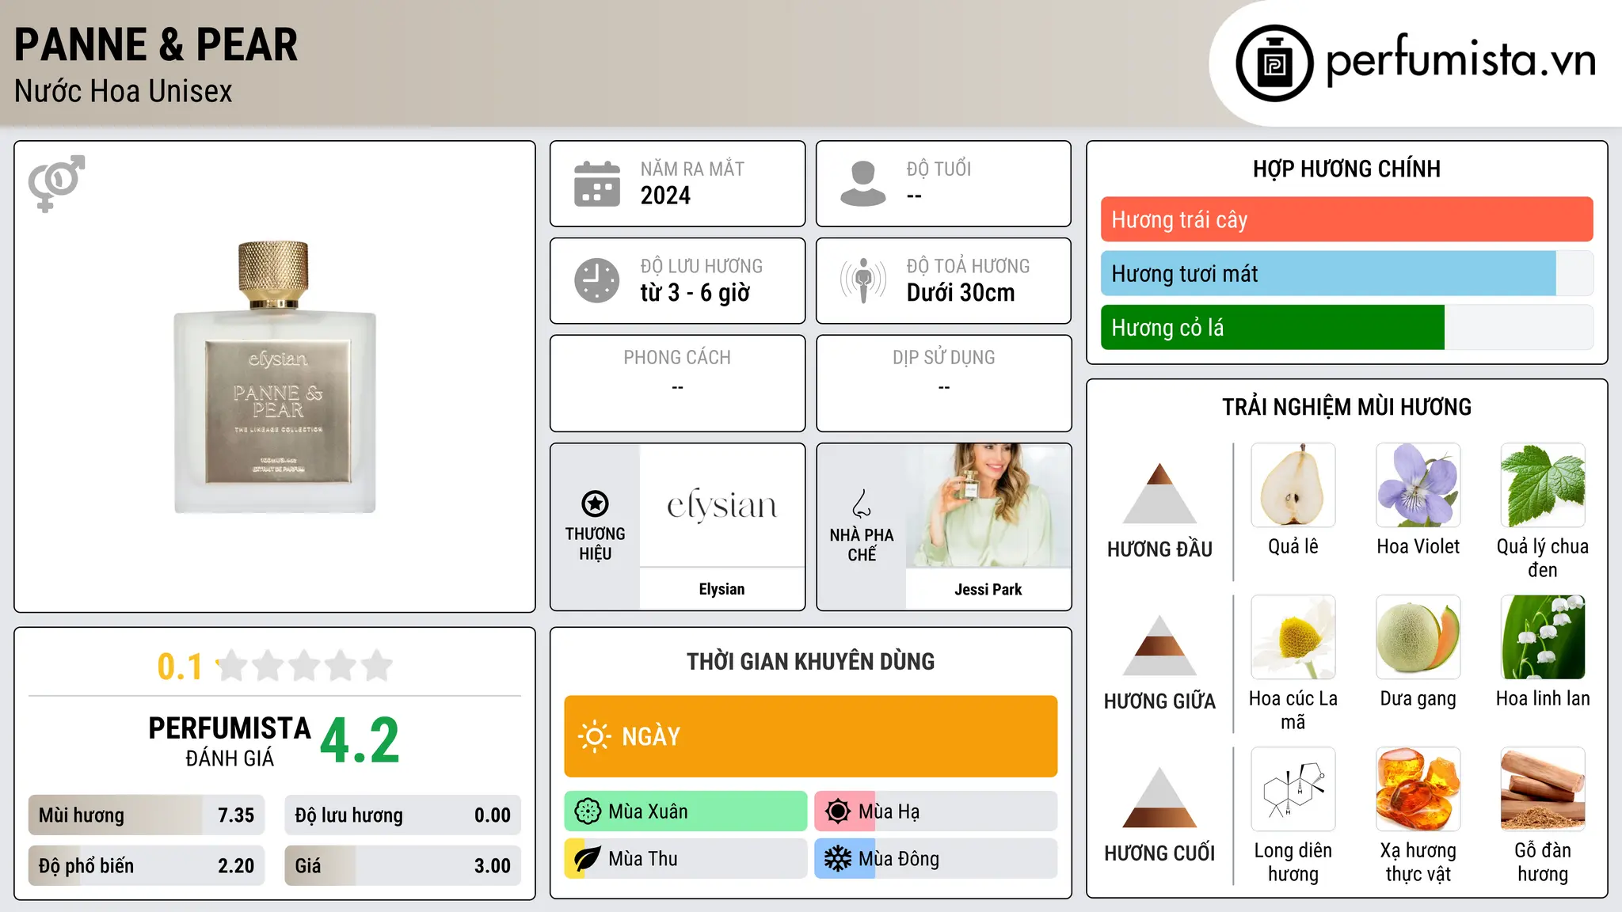Click the user rating number 0.1
This screenshot has width=1622, height=912.
click(180, 667)
